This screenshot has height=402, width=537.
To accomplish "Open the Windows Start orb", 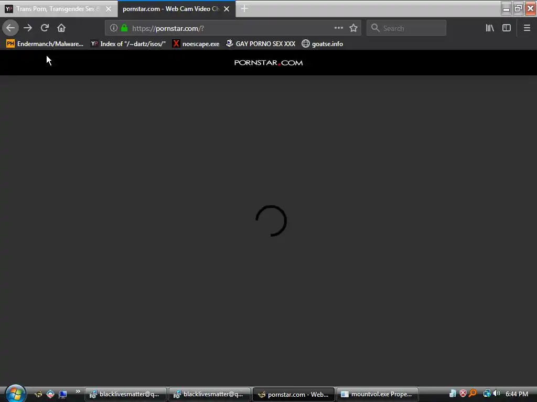I will (15, 394).
